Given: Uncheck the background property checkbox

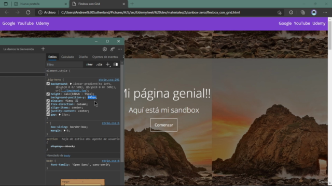Looking at the screenshot, I should 48,84.
